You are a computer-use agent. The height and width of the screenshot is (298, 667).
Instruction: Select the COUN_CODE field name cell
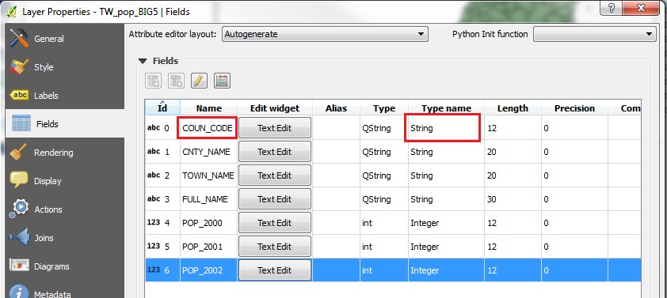click(x=208, y=128)
